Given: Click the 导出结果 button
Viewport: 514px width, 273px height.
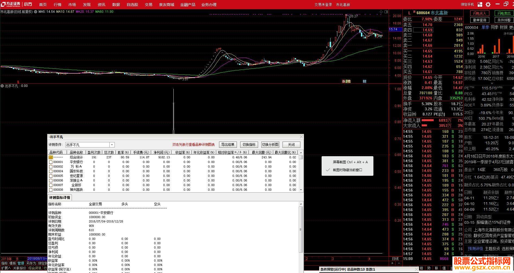Looking at the screenshot, I should tap(228, 145).
